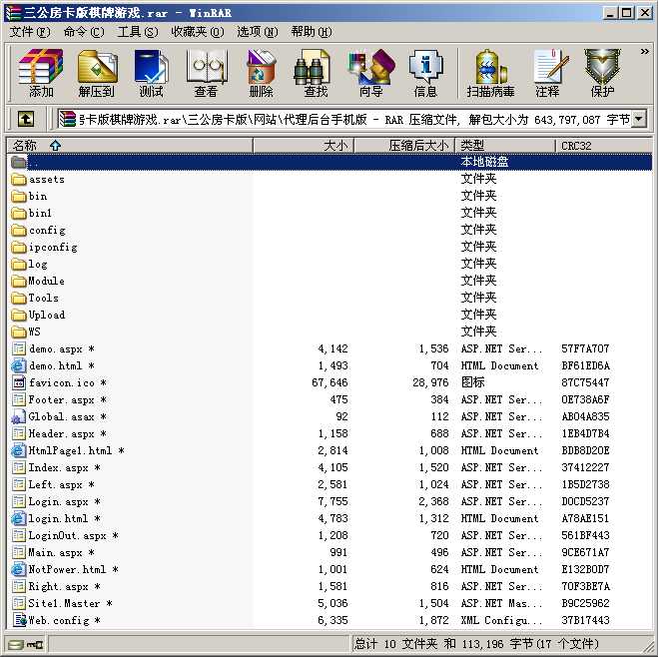Expand the archive path dropdown arrow
Image resolution: width=658 pixels, height=657 pixels.
pos(639,119)
